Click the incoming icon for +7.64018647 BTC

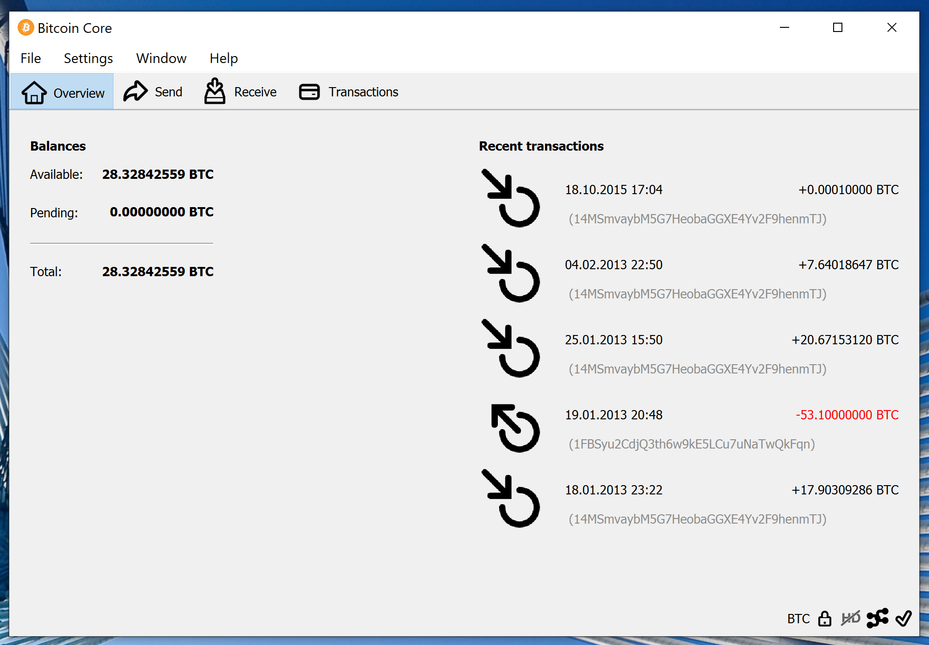[x=511, y=273]
